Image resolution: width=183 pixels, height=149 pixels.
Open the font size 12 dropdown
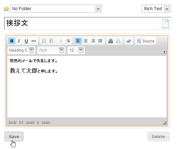pos(76,50)
